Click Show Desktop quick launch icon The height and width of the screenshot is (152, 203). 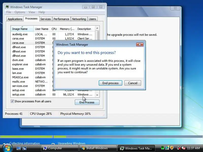click(x=18, y=148)
